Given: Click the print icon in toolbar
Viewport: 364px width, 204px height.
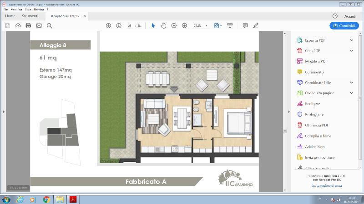Looking at the screenshot, I should coord(28,26).
